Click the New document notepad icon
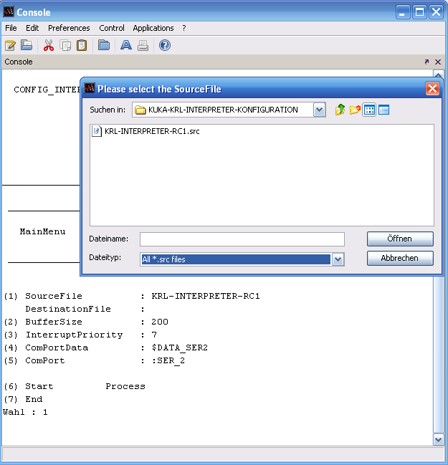Image resolution: width=448 pixels, height=465 pixels. (10, 46)
